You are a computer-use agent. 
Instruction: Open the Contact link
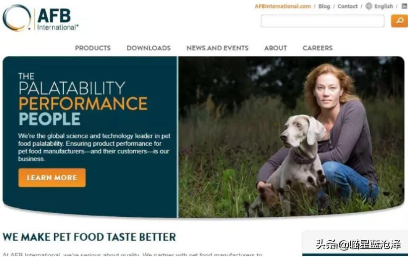click(347, 6)
